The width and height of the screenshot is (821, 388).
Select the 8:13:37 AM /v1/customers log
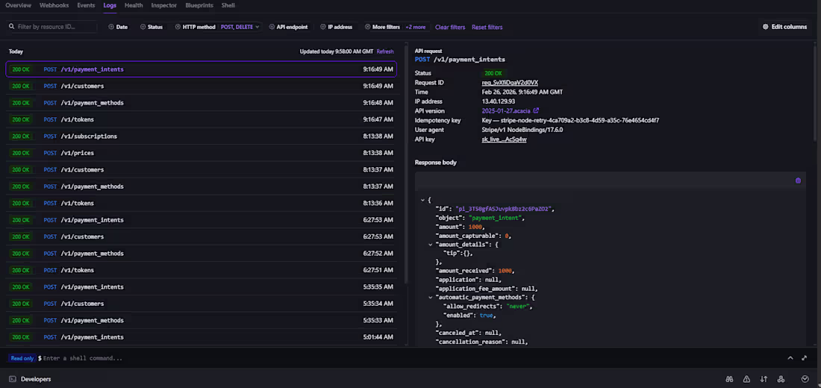[x=201, y=169]
